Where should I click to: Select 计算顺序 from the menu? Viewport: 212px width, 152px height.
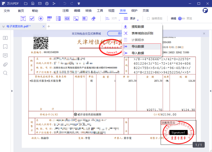[x=142, y=40]
